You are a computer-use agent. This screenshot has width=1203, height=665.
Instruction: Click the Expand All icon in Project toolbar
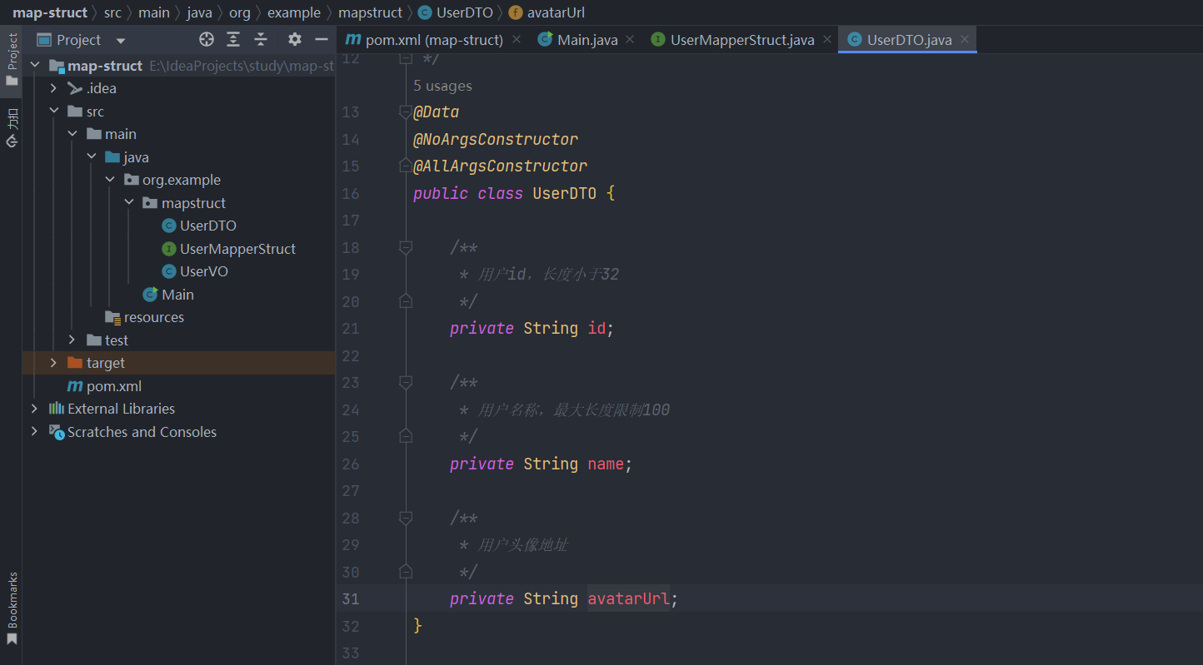pos(232,39)
